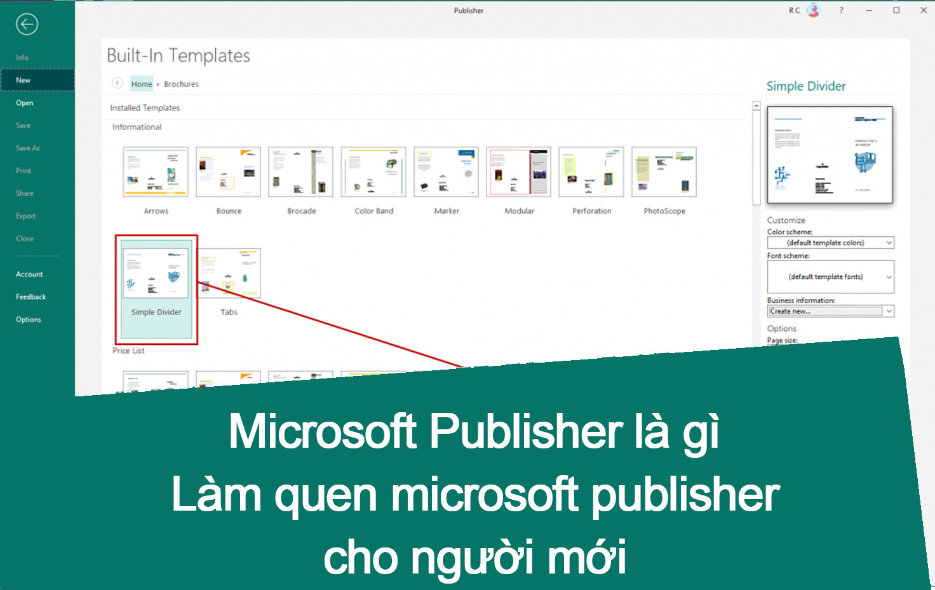This screenshot has height=590, width=935.
Task: Click the Informational category heading
Action: coord(137,127)
